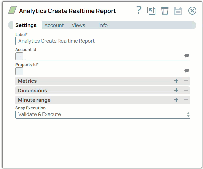Open the Snap Execution dropdown
This screenshot has width=203, height=169.
click(x=102, y=114)
